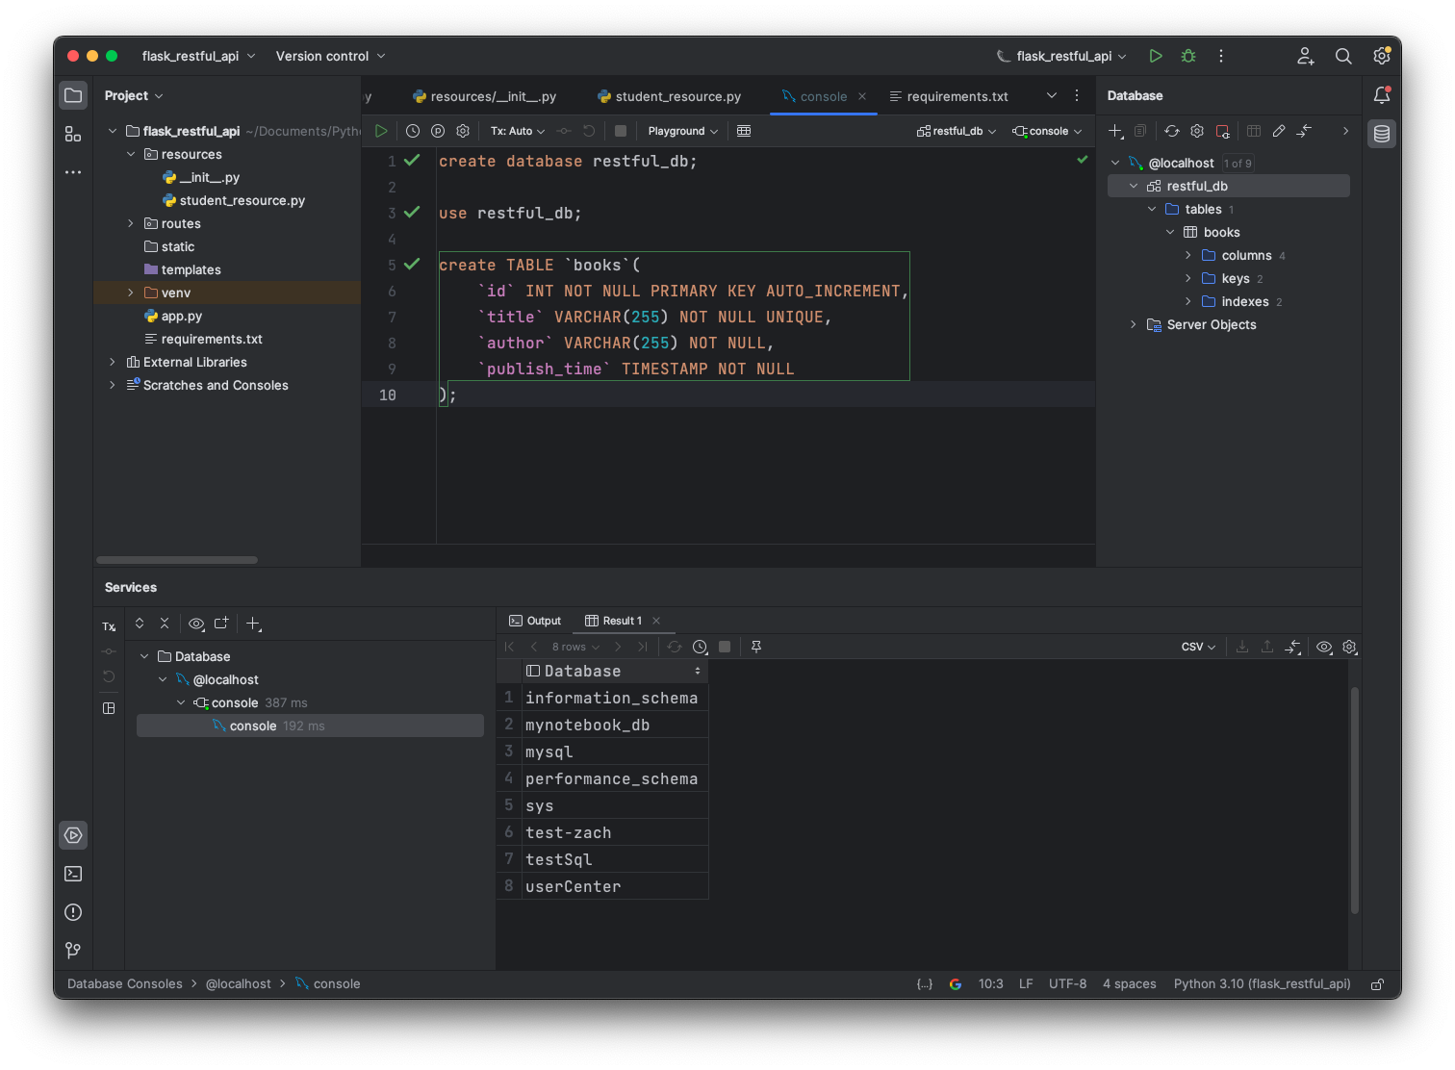Refresh the data source in Database panel
Image resolution: width=1455 pixels, height=1070 pixels.
click(x=1171, y=131)
